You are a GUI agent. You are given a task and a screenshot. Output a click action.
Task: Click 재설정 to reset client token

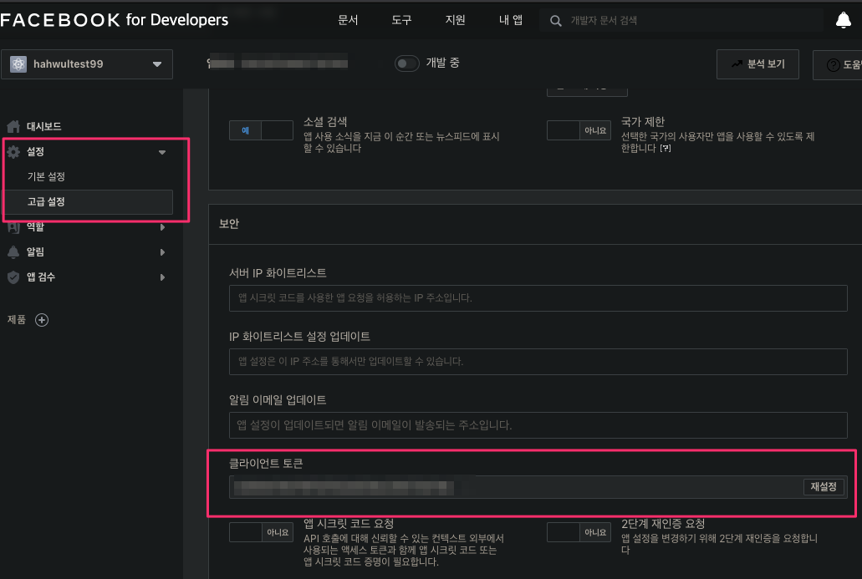point(824,487)
